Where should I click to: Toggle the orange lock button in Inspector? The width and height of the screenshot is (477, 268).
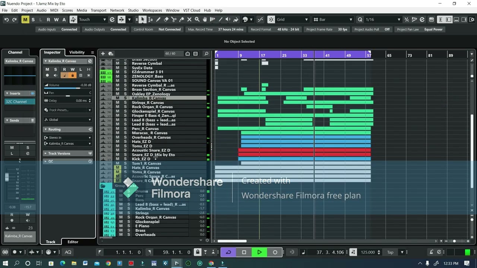pos(72,75)
